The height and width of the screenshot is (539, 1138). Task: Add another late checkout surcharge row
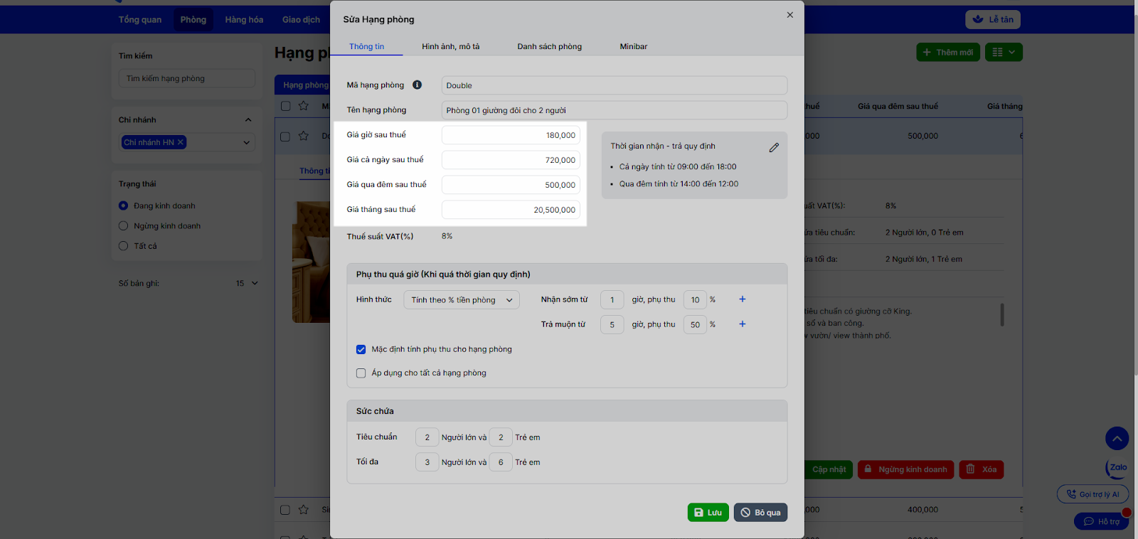(x=742, y=324)
